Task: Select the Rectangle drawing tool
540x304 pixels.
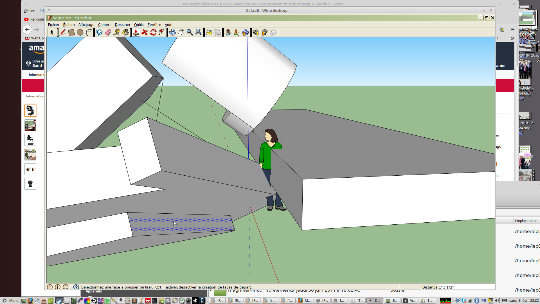Action: coord(71,32)
